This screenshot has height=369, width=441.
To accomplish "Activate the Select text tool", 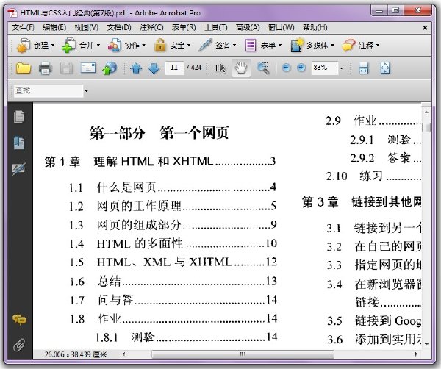I will point(220,68).
